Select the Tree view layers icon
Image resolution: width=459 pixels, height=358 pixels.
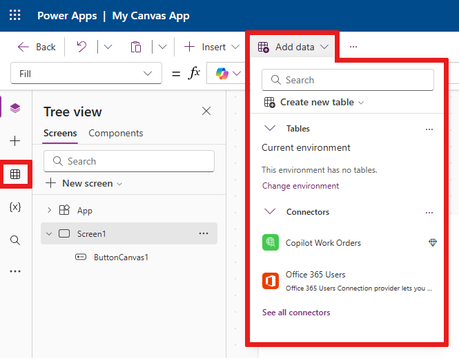(15, 108)
